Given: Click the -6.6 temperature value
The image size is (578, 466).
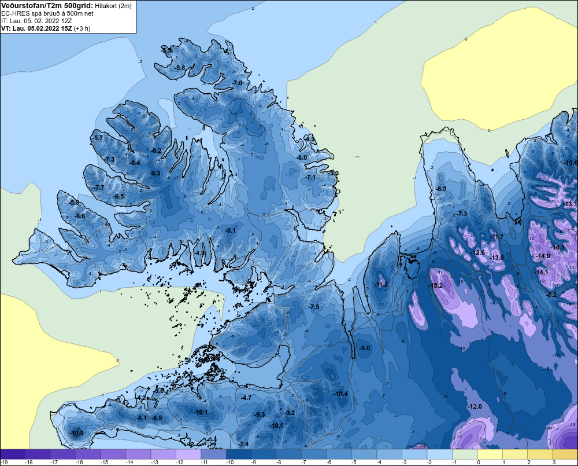Looking at the screenshot, I should [80, 216].
